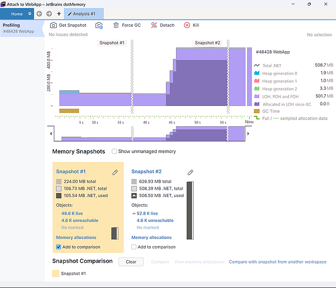Click the Force GC trash icon
The image size is (336, 288).
[x=116, y=25]
